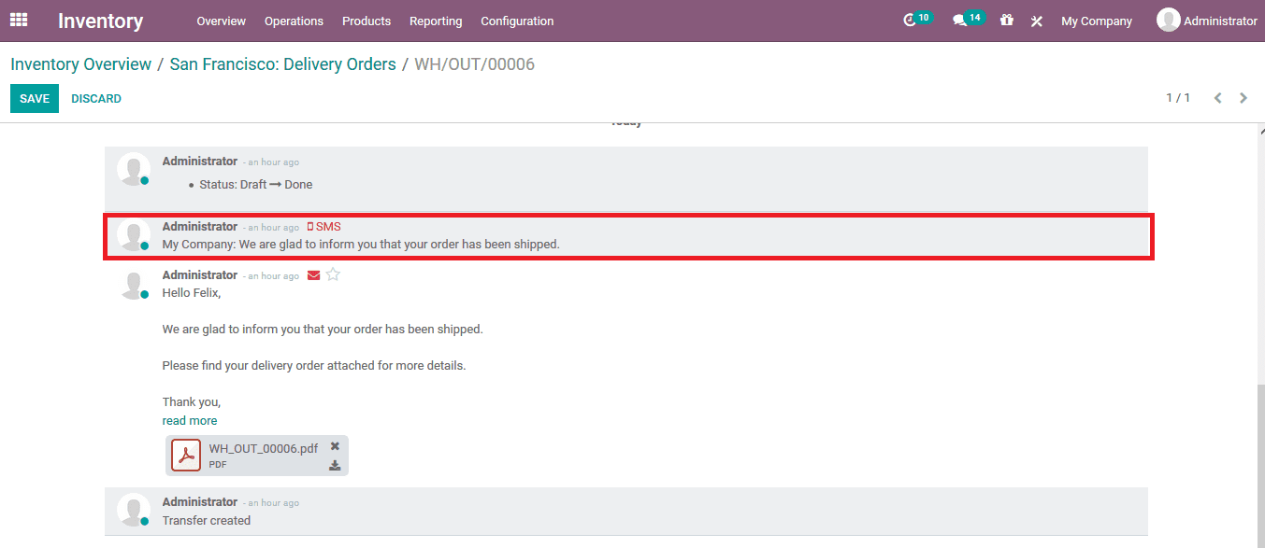Viewport: 1265px width, 548px height.
Task: Click the SAVE button
Action: pos(34,97)
